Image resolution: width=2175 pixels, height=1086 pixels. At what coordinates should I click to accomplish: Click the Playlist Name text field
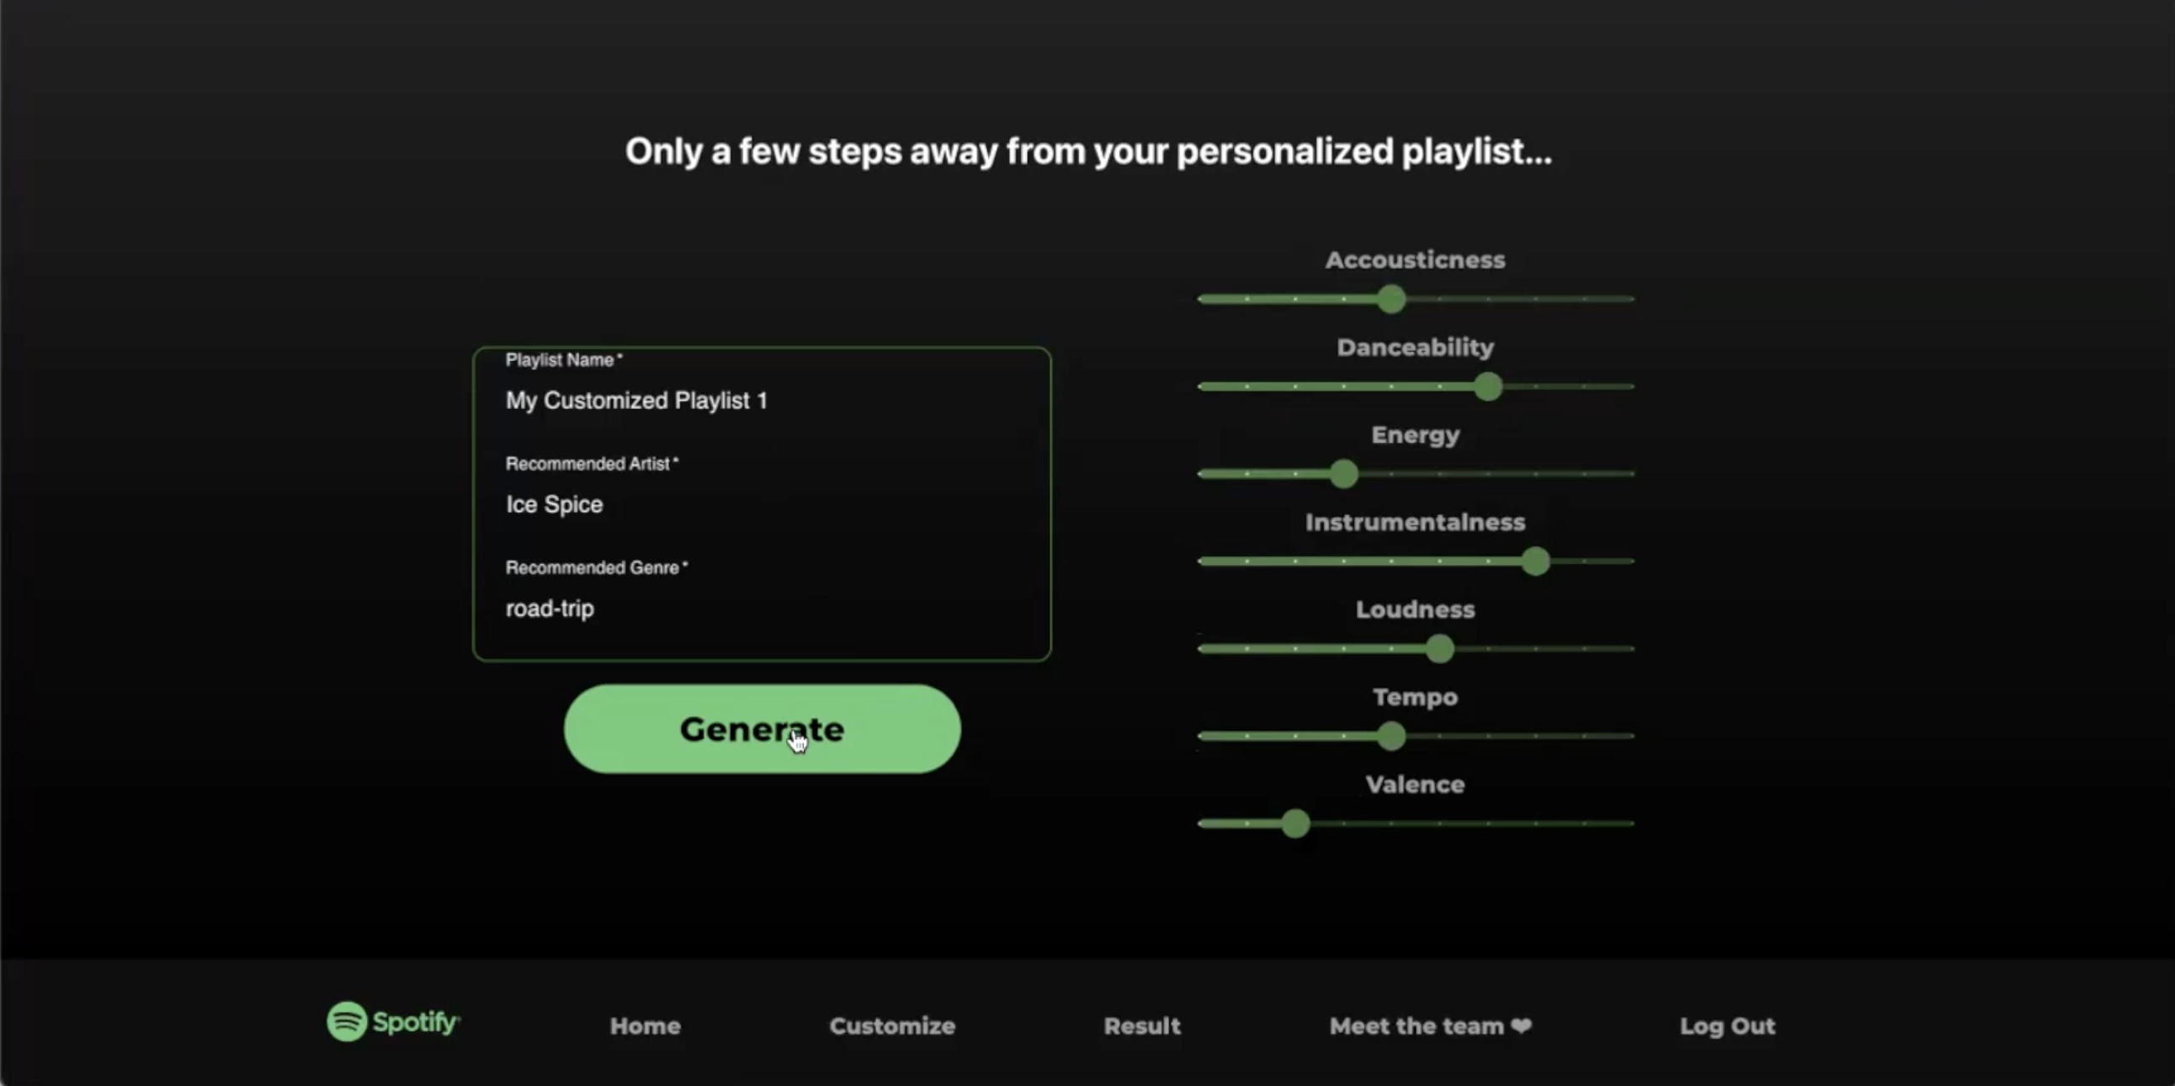click(x=760, y=400)
